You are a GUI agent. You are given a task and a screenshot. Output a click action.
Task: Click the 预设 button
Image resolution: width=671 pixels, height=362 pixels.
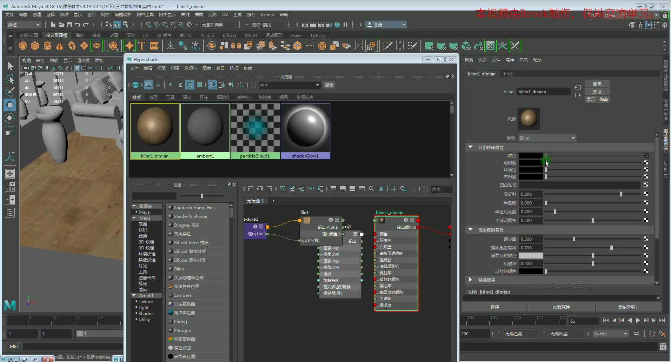(597, 92)
